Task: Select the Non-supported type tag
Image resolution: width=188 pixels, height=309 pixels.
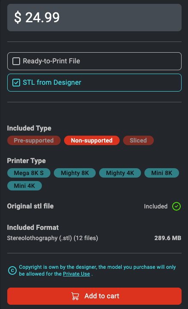Action: (91, 140)
